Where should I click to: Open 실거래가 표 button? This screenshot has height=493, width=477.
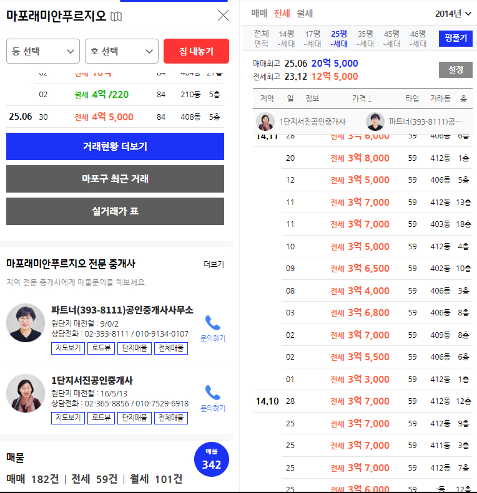click(x=115, y=211)
